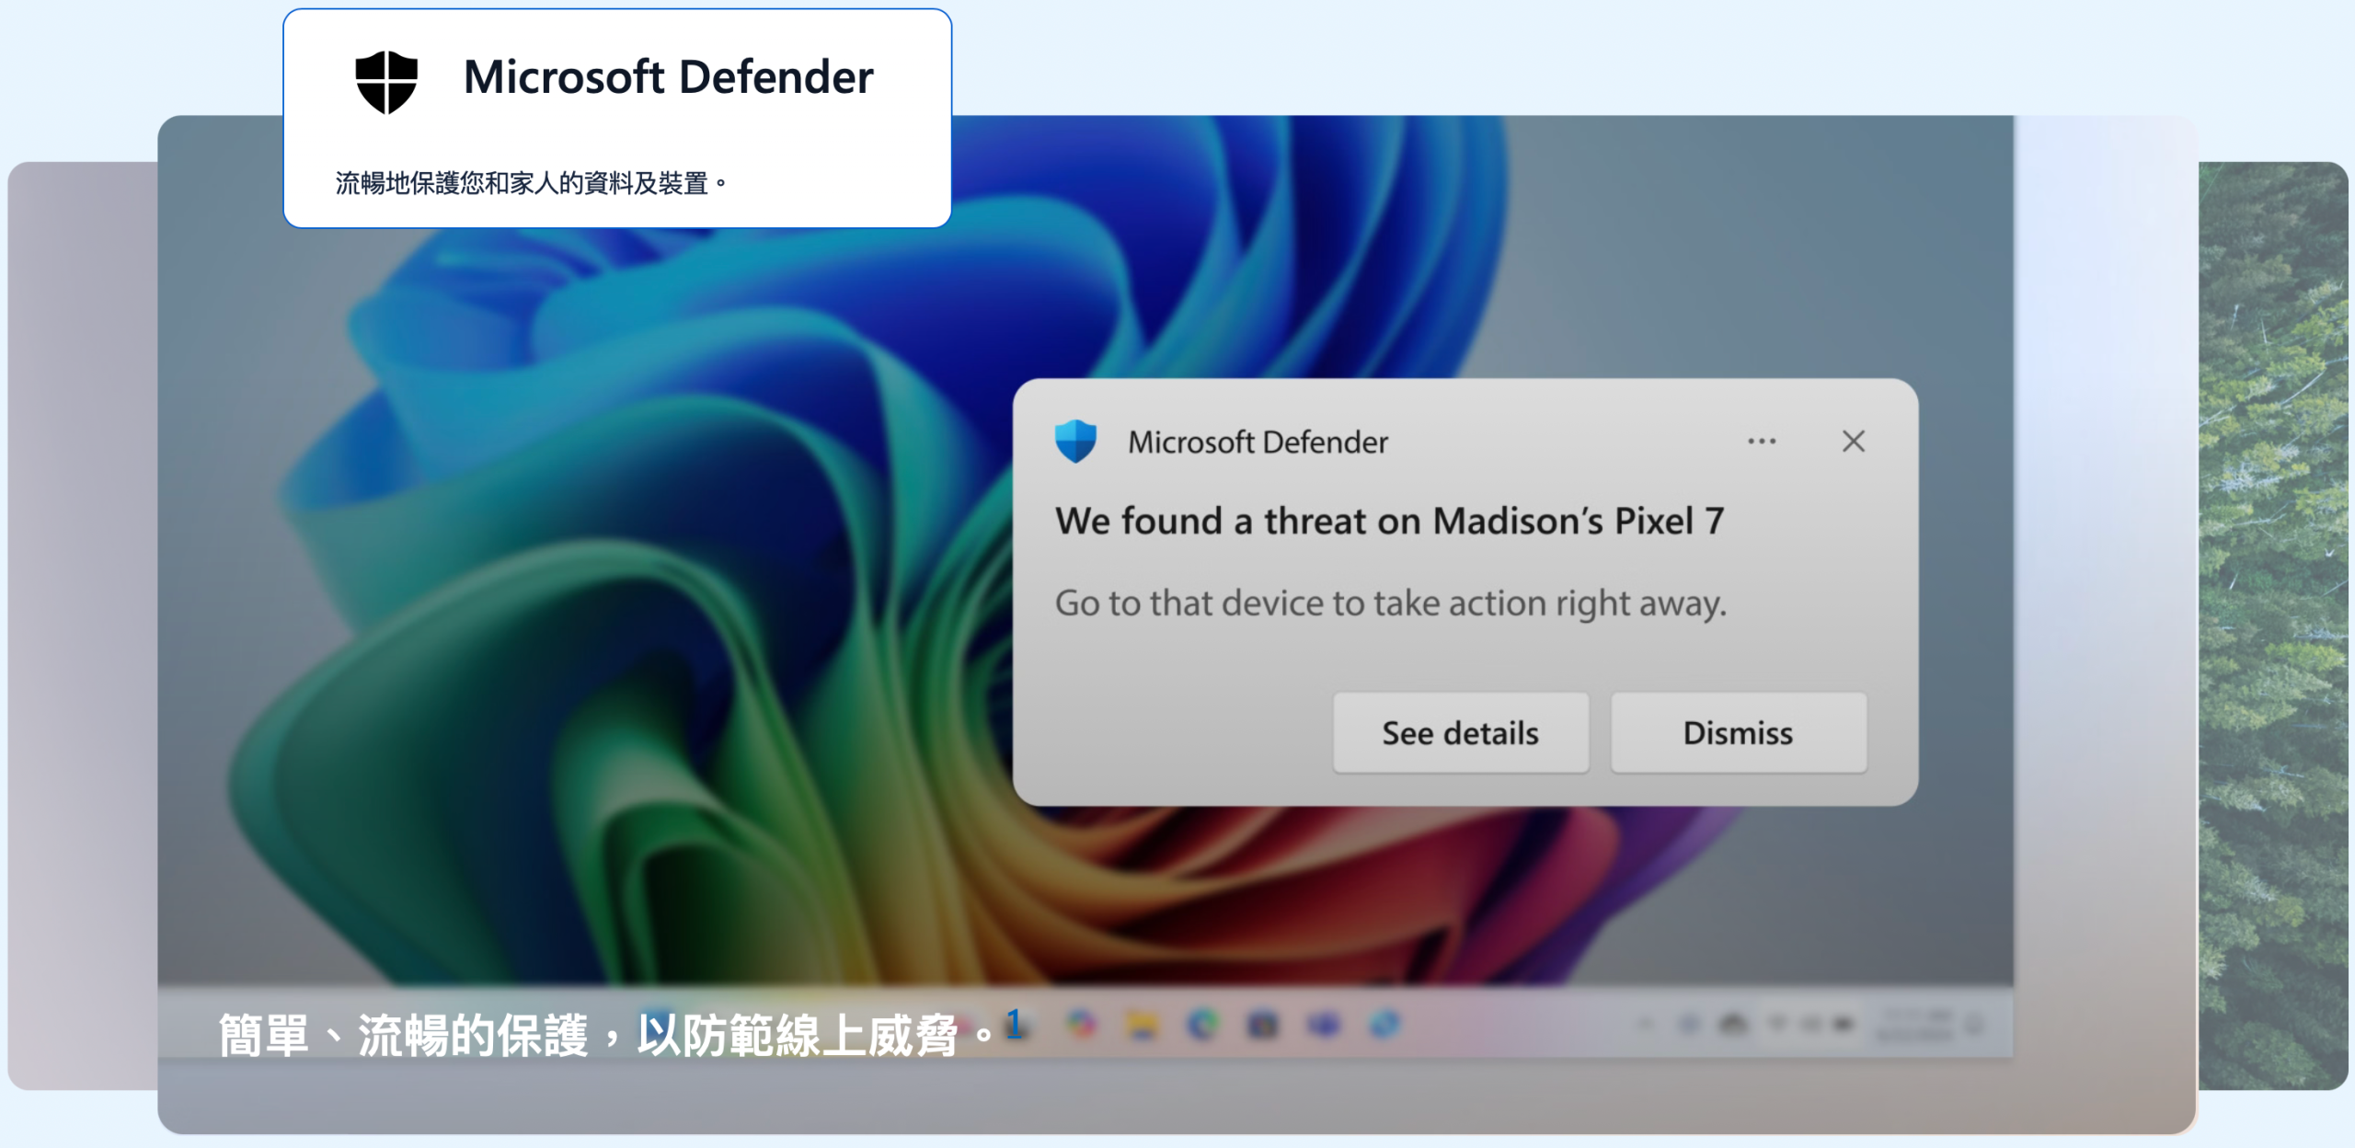Open the blurred File Explorer taskbar icon

tap(1143, 1025)
